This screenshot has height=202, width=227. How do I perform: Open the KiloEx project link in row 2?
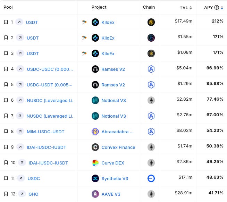tap(108, 38)
